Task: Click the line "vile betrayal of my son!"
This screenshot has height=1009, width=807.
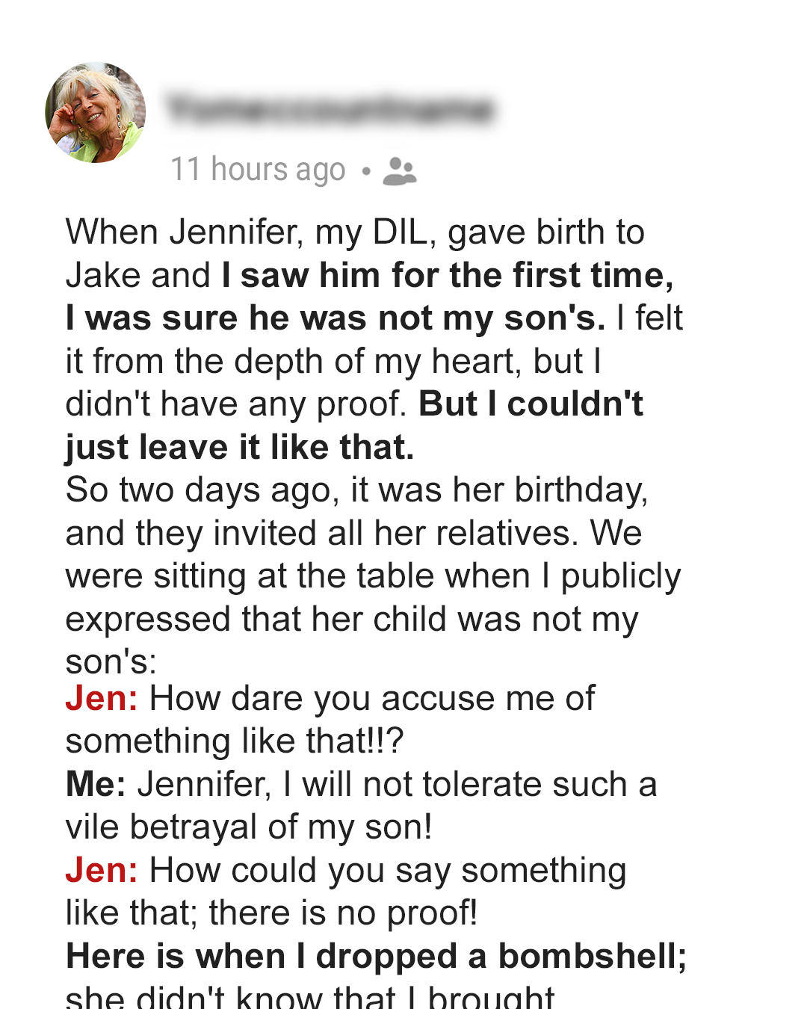Action: click(x=249, y=827)
